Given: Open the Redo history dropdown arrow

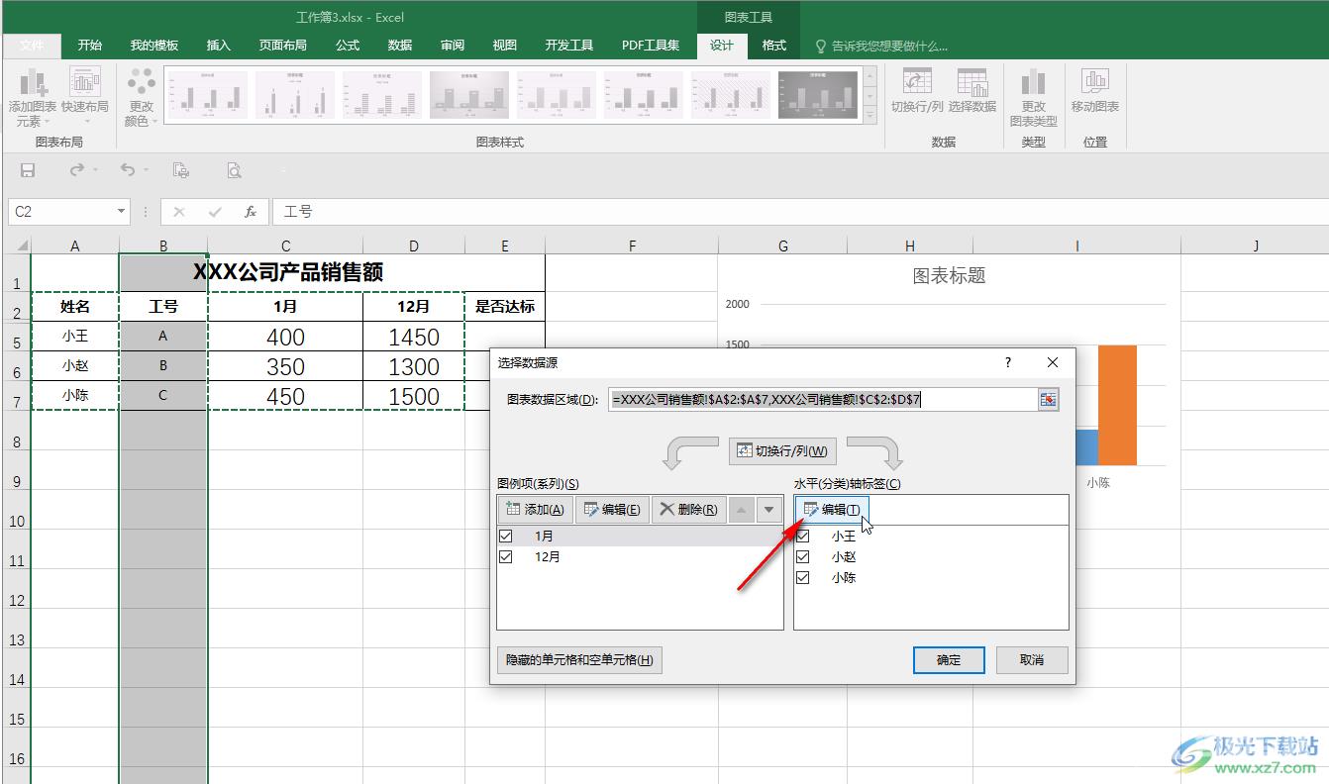Looking at the screenshot, I should 95,170.
